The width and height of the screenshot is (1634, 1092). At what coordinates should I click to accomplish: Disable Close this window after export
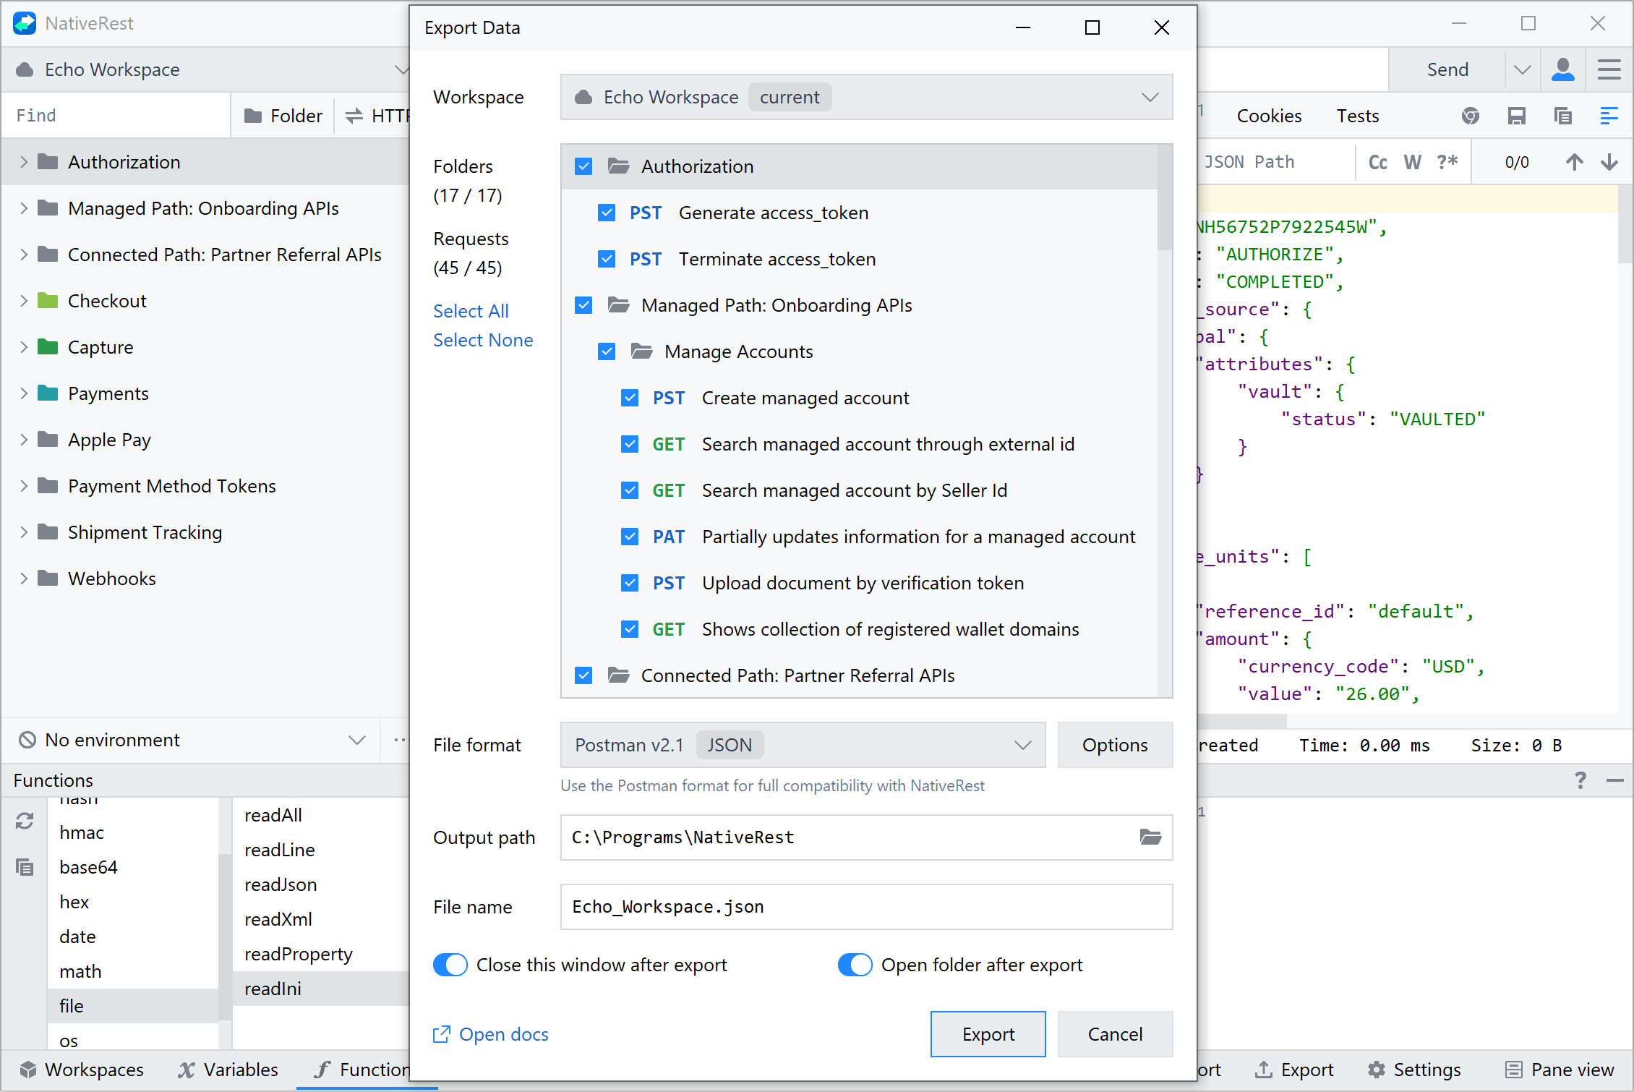(x=450, y=965)
